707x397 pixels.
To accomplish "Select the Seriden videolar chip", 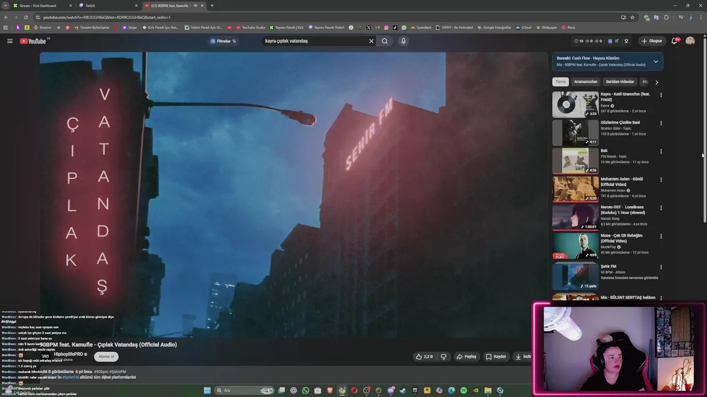I will [620, 82].
